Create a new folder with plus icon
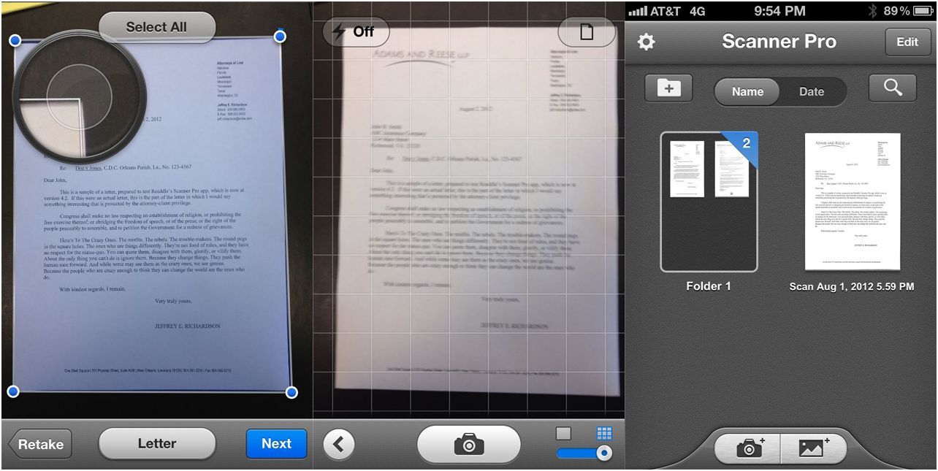Viewport: 938px width, 471px height. (668, 89)
